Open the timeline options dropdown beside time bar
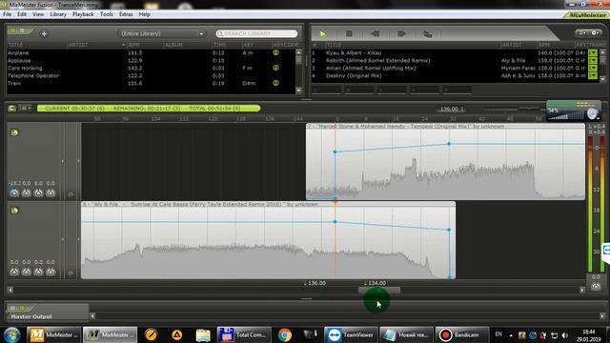Viewport: 610px width, 343px height. [x=26, y=108]
